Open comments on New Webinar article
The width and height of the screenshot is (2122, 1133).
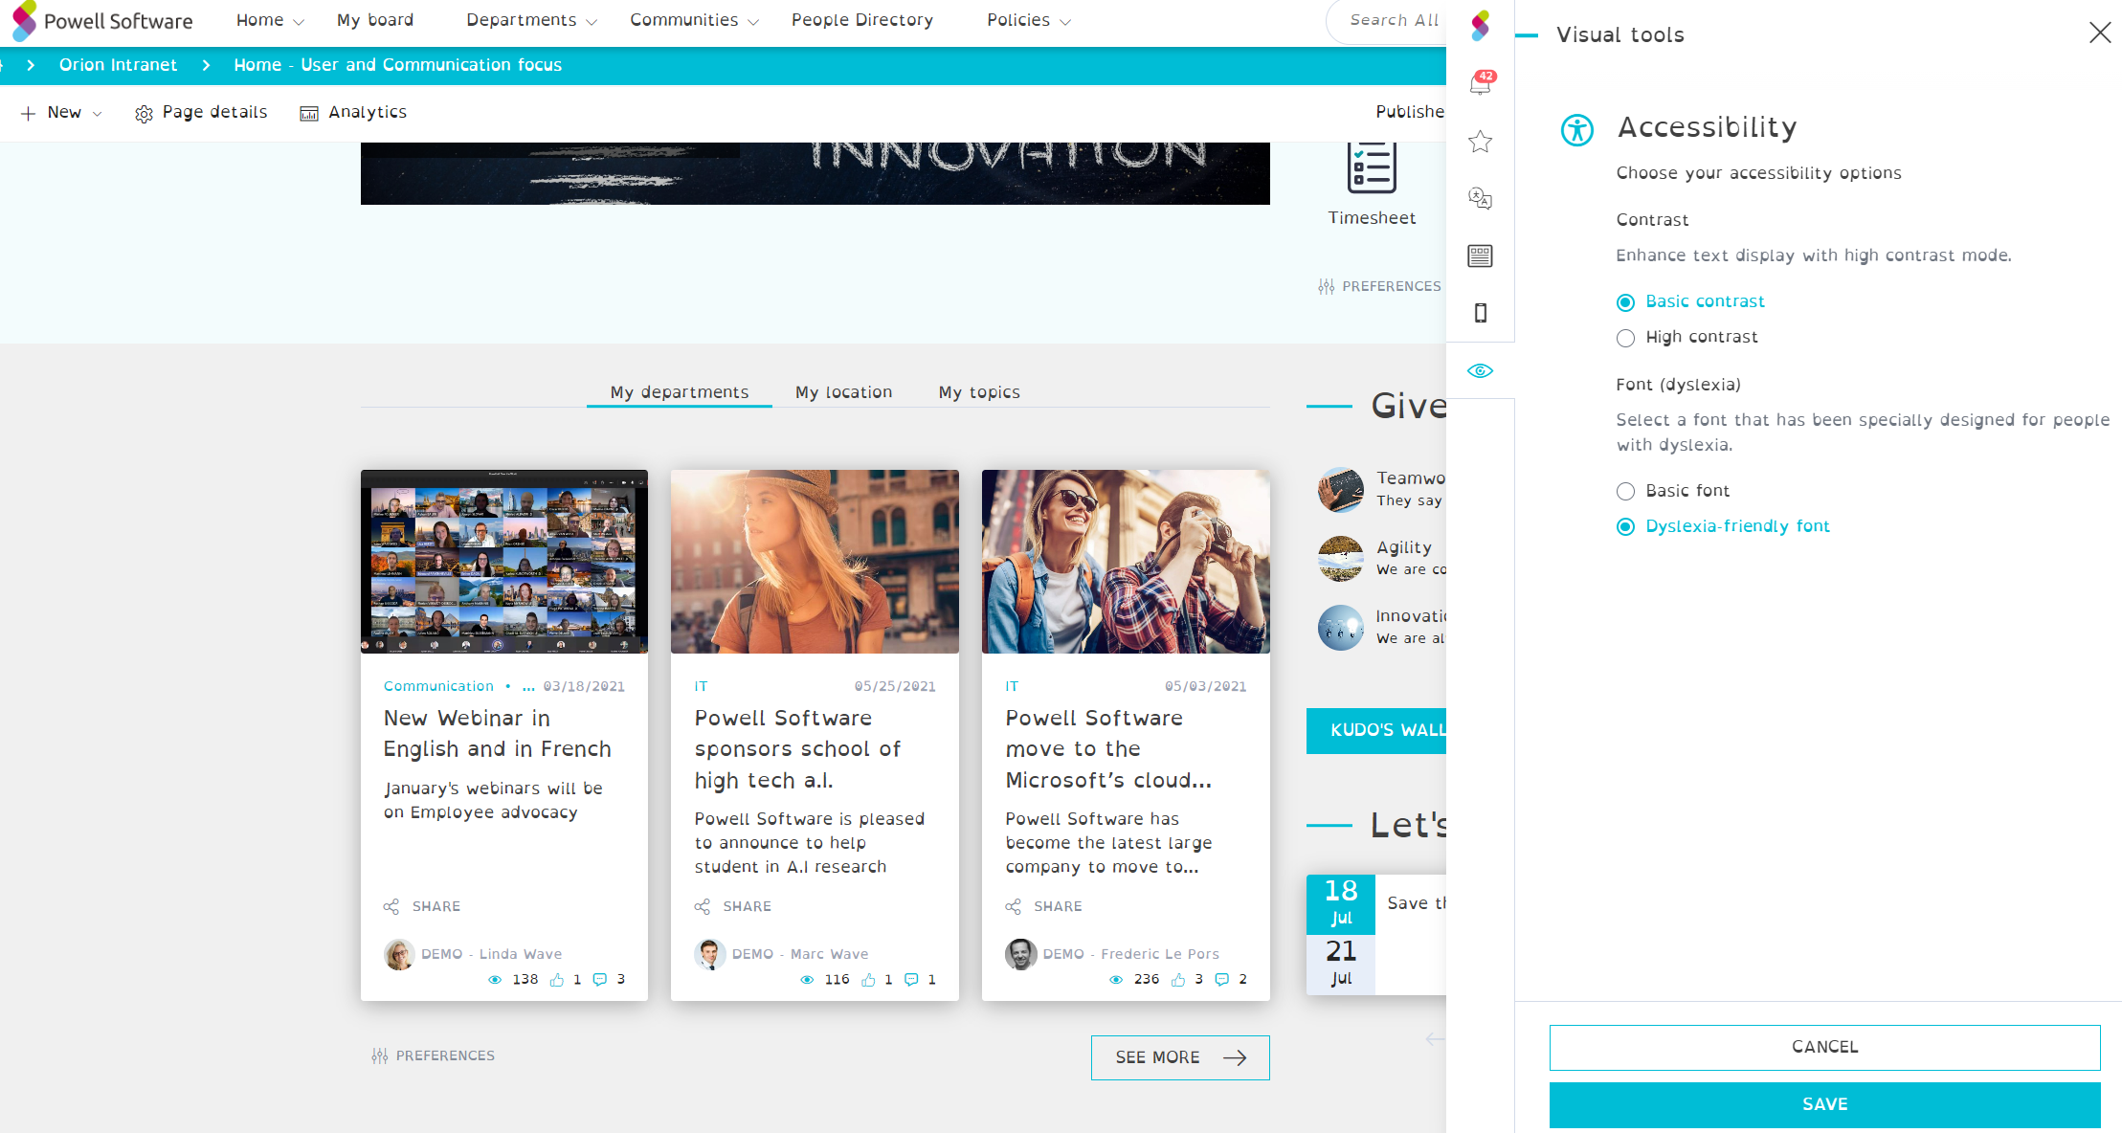(x=600, y=979)
